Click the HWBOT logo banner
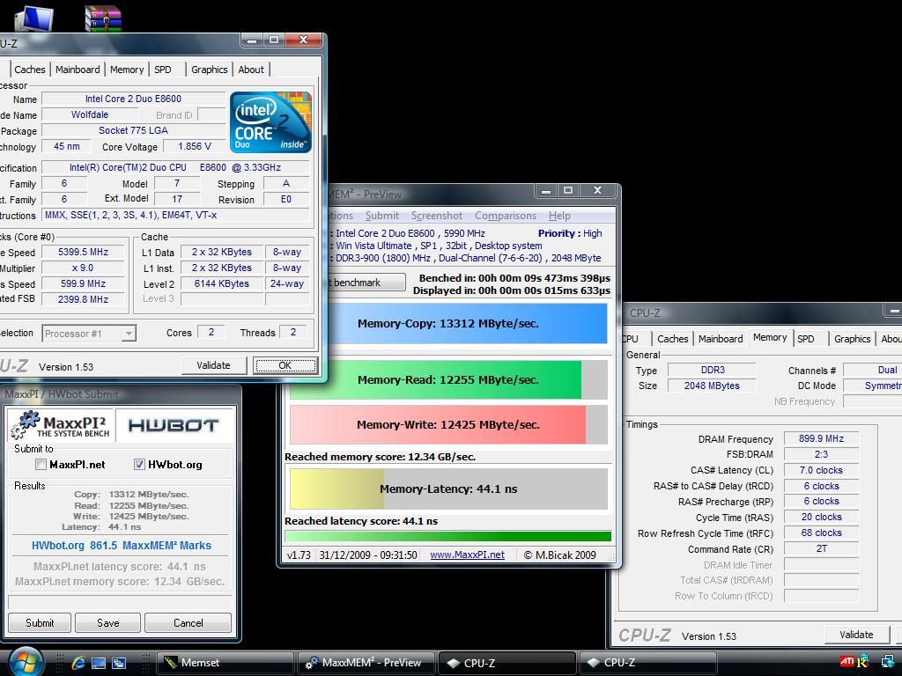The height and width of the screenshot is (676, 902). pyautogui.click(x=174, y=425)
